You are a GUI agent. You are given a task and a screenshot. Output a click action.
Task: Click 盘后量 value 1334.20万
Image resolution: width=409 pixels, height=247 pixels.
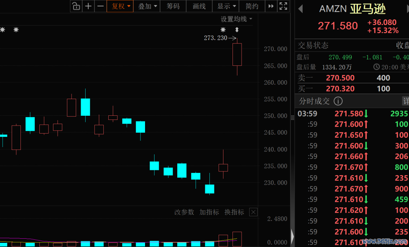coord(337,67)
